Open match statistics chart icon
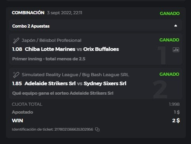The height and width of the screenshot is (144, 191). 176,50
